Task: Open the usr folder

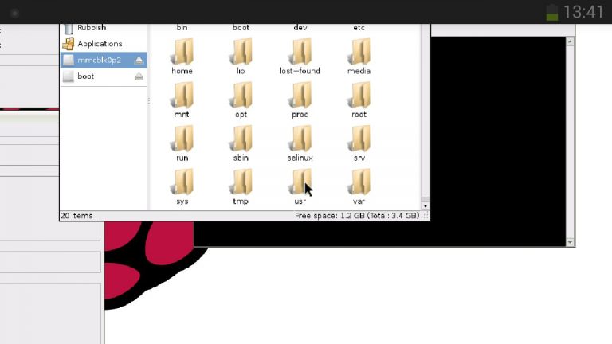Action: [300, 187]
